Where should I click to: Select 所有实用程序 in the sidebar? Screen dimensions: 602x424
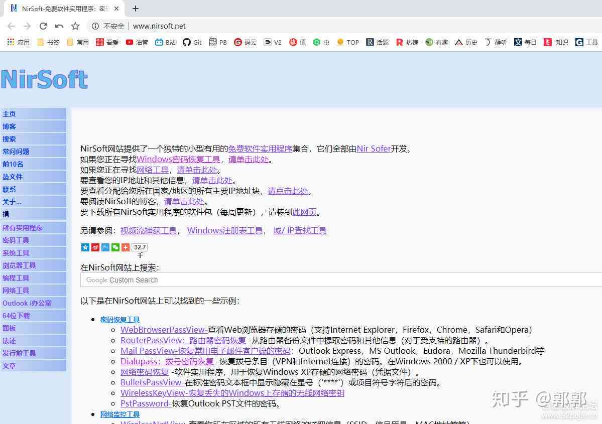[x=33, y=228]
